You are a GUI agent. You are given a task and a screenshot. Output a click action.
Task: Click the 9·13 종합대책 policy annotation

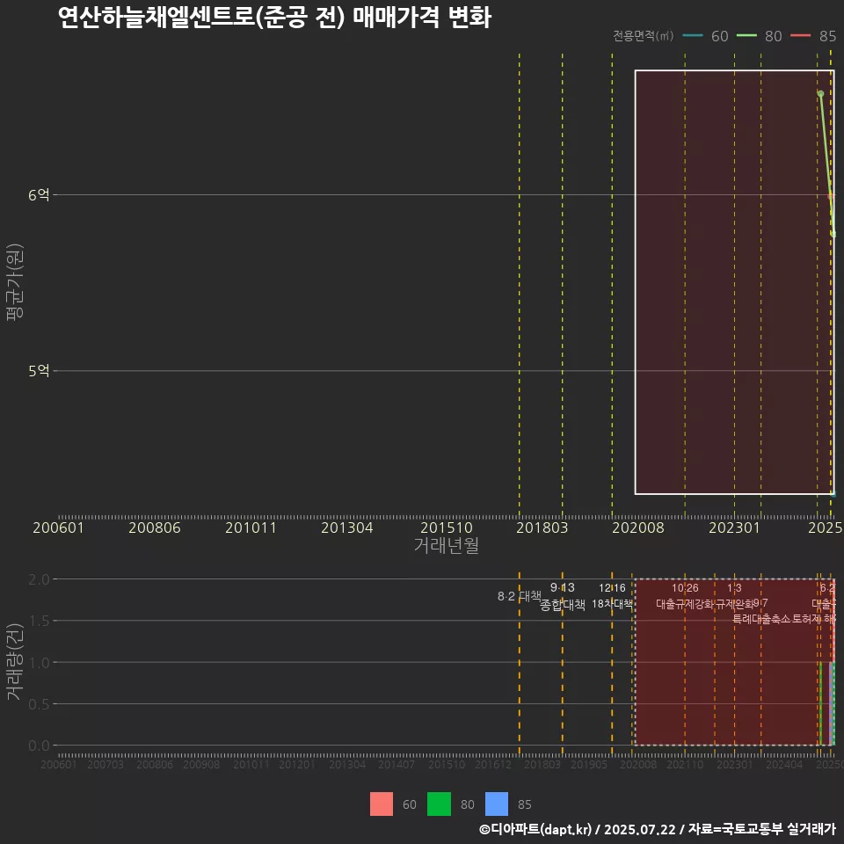coord(563,596)
